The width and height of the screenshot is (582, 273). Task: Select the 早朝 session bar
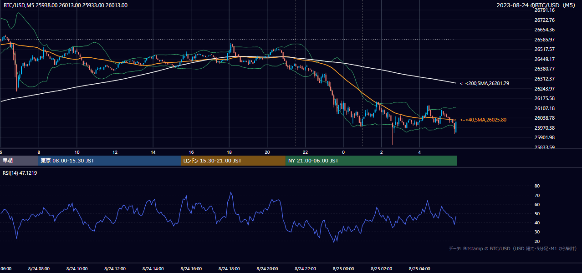[x=19, y=161]
